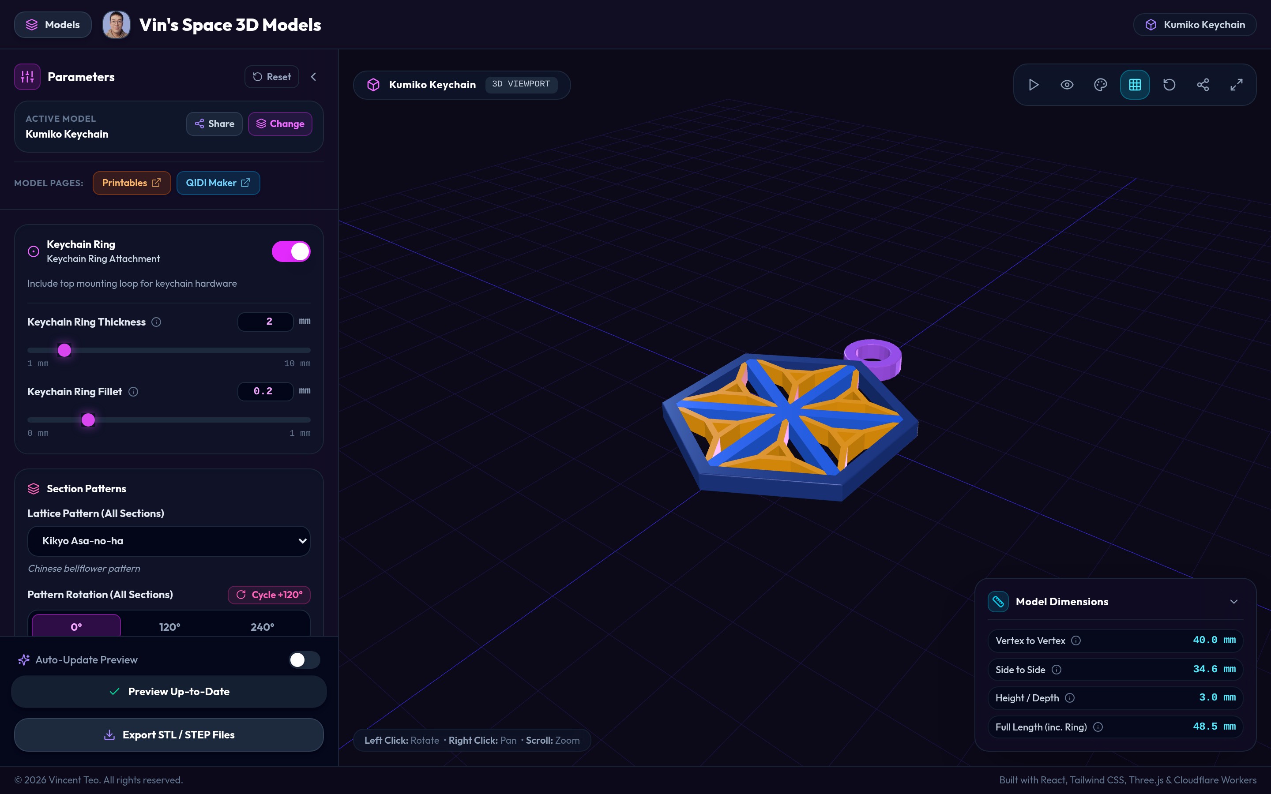Image resolution: width=1271 pixels, height=794 pixels.
Task: Click the Keychain Ring Thickness slider handle
Action: [x=64, y=350]
